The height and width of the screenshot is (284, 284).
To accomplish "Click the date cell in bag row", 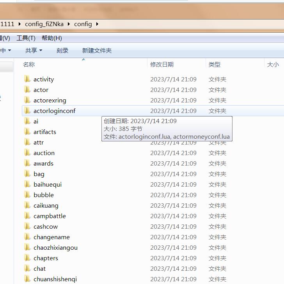I will click(x=173, y=174).
